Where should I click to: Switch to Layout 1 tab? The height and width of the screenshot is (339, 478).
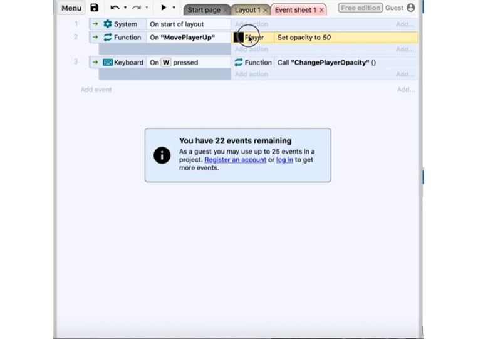pos(247,10)
